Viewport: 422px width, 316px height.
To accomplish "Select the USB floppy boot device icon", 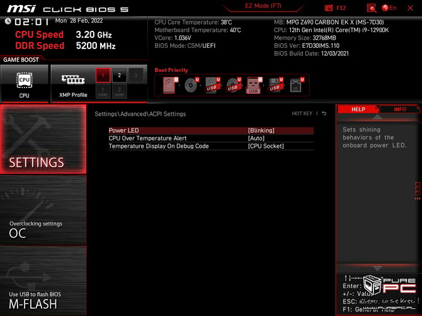I will point(275,85).
